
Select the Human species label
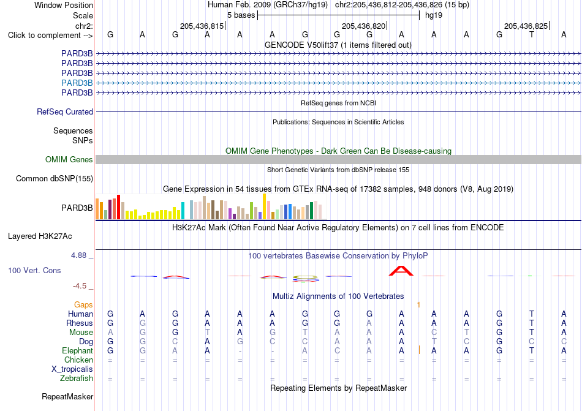point(80,314)
